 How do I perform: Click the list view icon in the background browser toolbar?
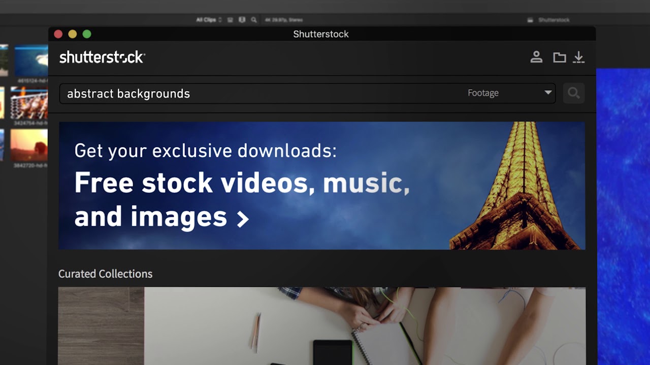tap(230, 20)
